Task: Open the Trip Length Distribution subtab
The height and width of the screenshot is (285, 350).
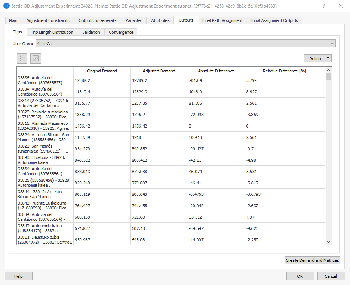Action: [x=52, y=32]
